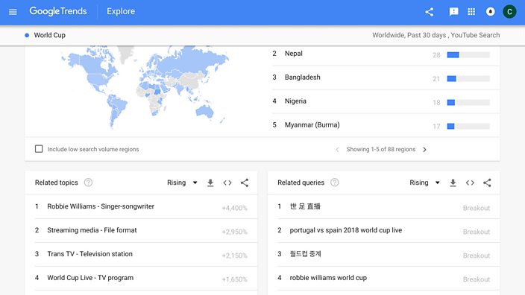Open the notifications bell

coord(490,12)
